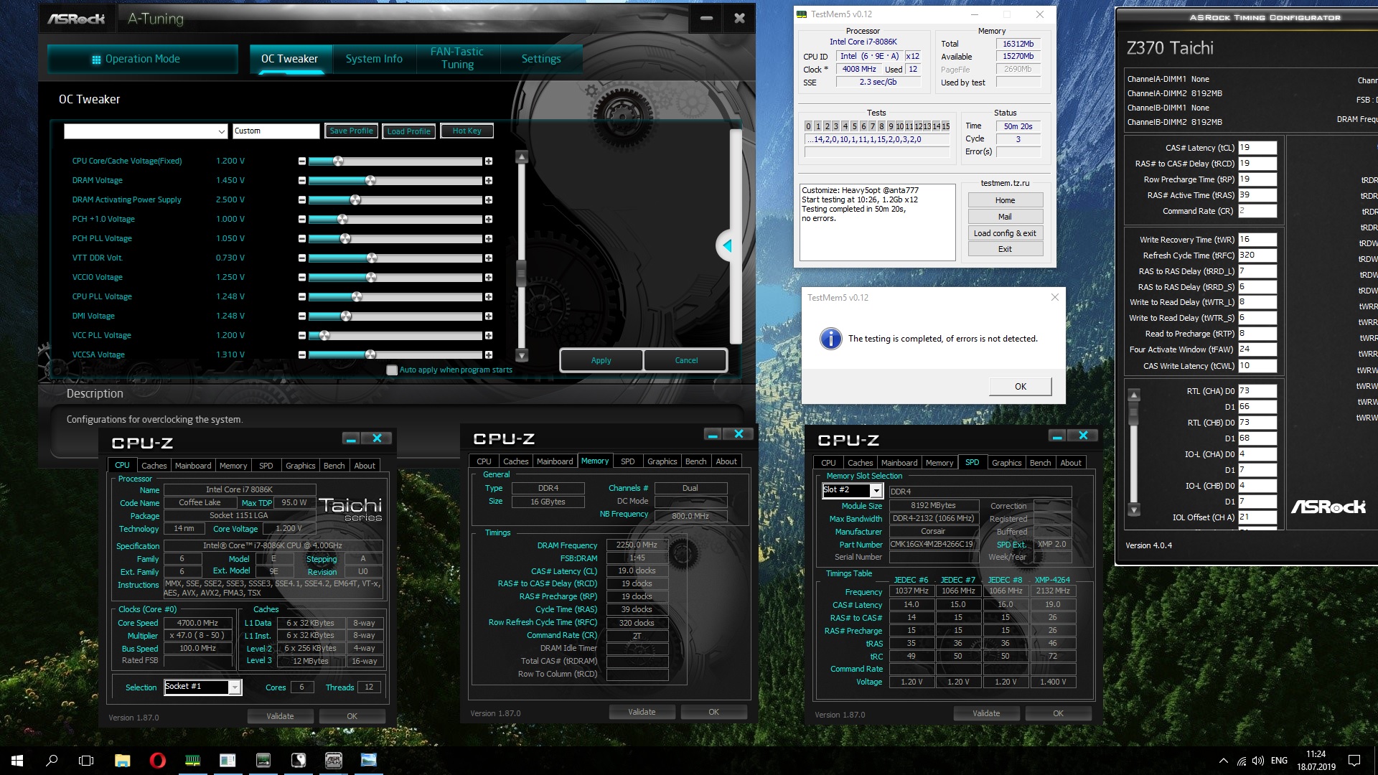Click OK in TestMem5 completion dialog
Viewport: 1378px width, 775px height.
coord(1020,387)
